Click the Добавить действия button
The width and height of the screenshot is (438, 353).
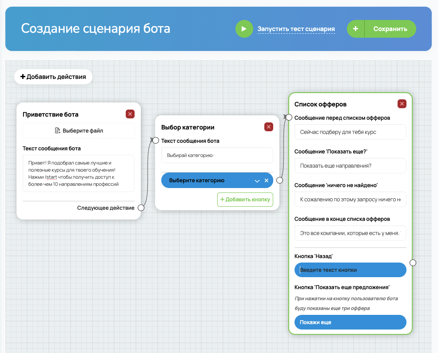pyautogui.click(x=53, y=77)
